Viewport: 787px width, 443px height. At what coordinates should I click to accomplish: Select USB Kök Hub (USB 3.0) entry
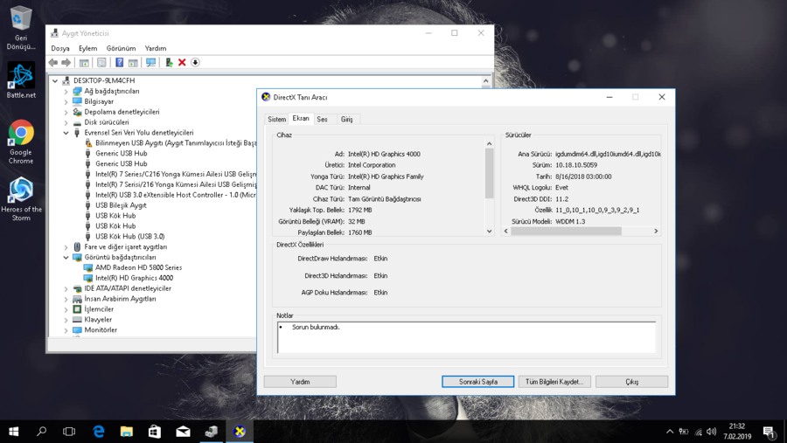coord(130,237)
